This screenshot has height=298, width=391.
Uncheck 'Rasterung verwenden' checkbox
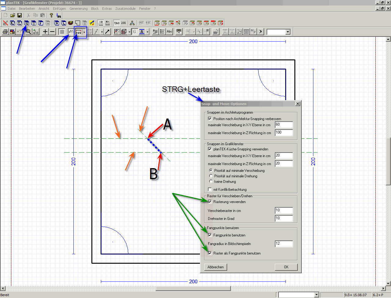pyautogui.click(x=210, y=202)
